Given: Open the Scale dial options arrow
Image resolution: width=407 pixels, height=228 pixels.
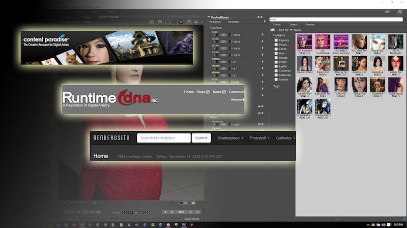Looking at the screenshot, I should click(x=263, y=34).
